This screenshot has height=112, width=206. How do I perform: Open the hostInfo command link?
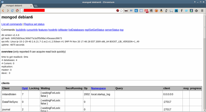[x=53, y=30]
